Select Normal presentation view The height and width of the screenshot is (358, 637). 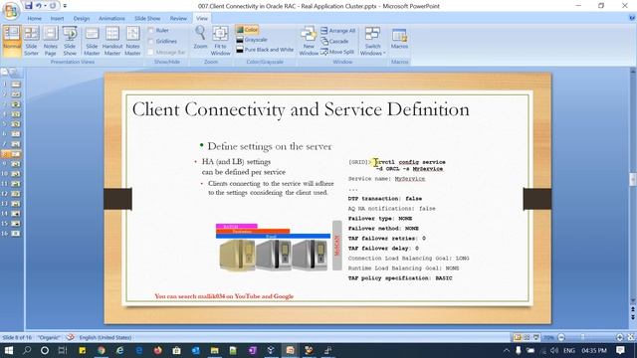click(12, 41)
